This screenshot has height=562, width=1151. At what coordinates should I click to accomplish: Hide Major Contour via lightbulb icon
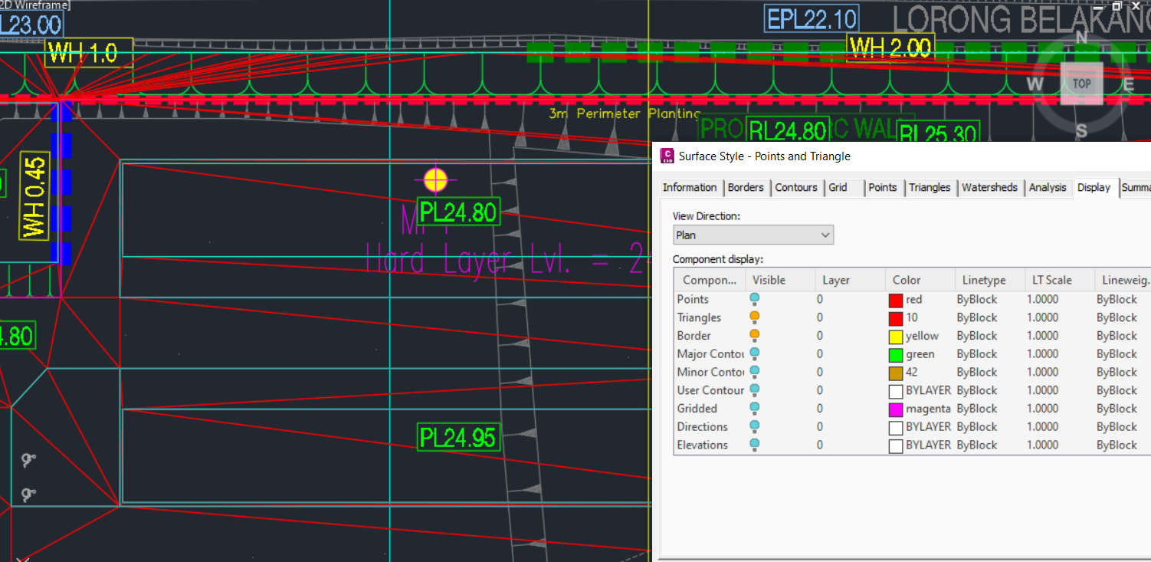tap(755, 353)
